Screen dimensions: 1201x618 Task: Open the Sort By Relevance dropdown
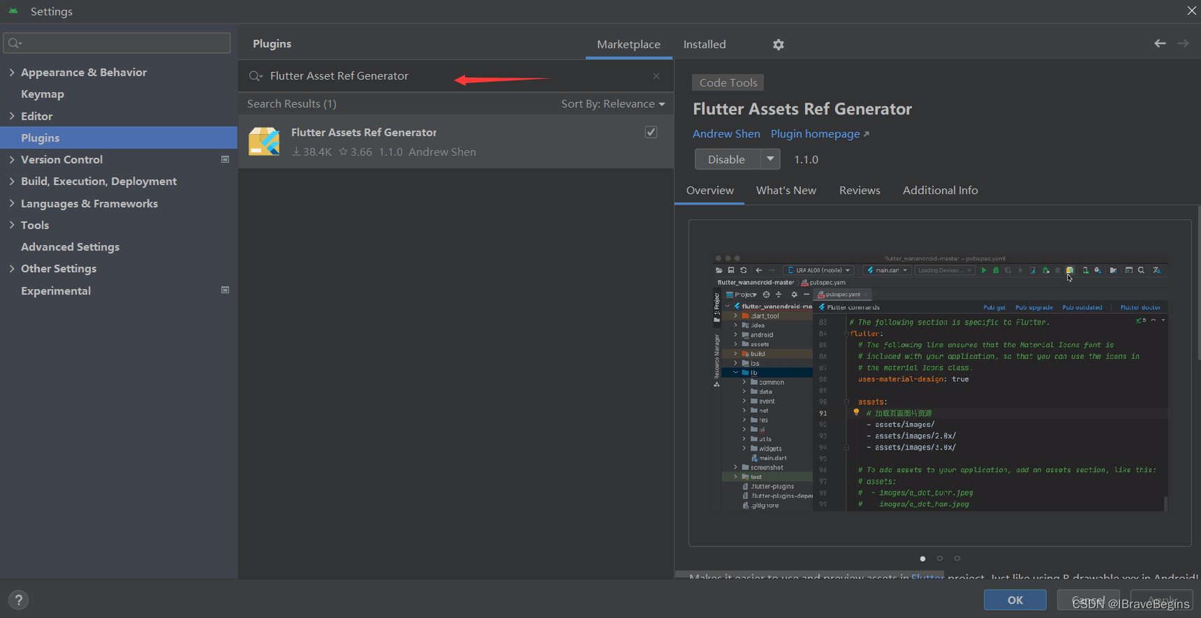point(613,104)
